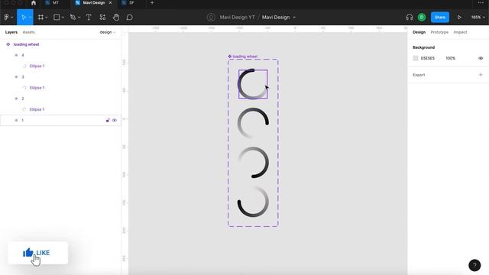Open the help question mark button

coord(474,265)
